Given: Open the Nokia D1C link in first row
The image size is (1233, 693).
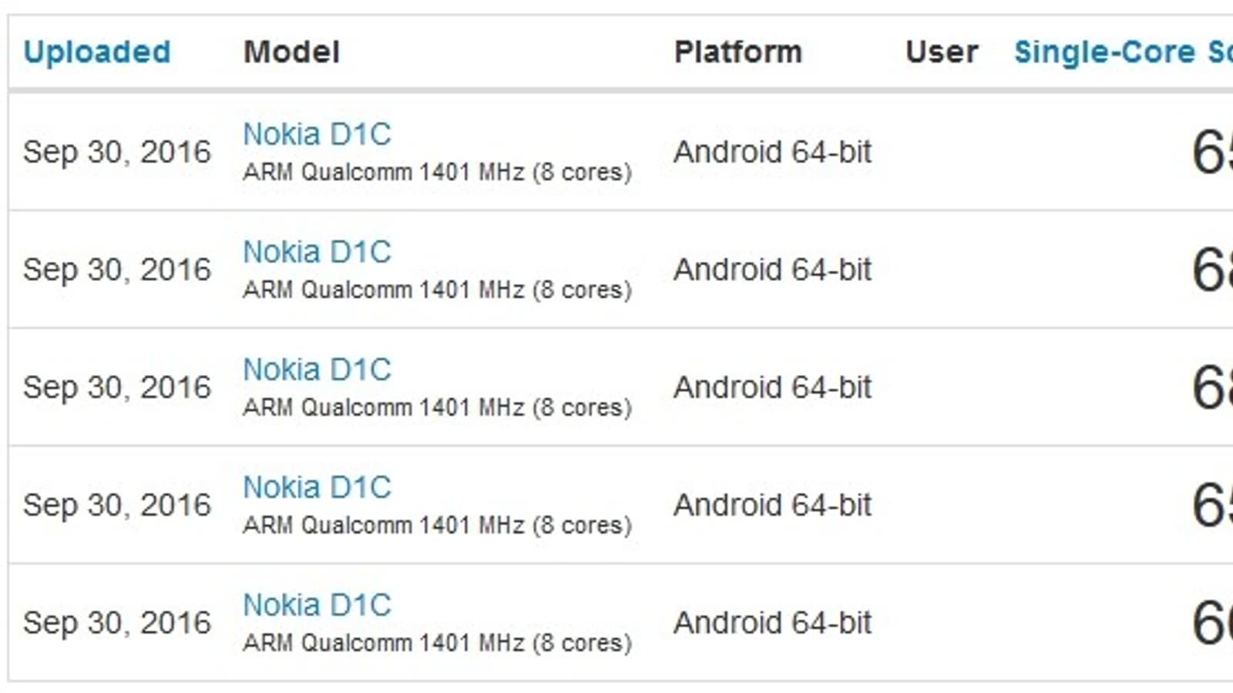Looking at the screenshot, I should click(x=317, y=135).
